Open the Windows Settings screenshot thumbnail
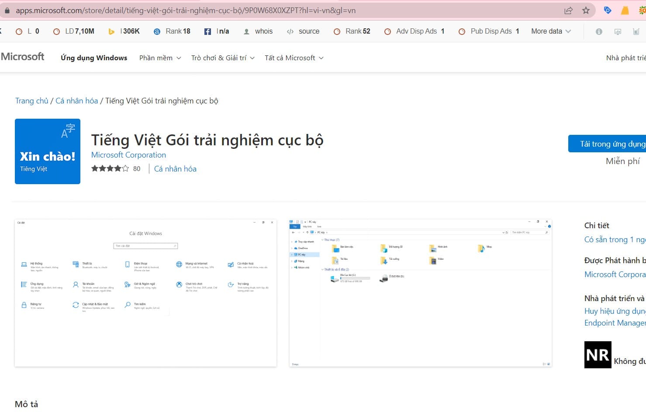The image size is (646, 415). click(x=146, y=293)
